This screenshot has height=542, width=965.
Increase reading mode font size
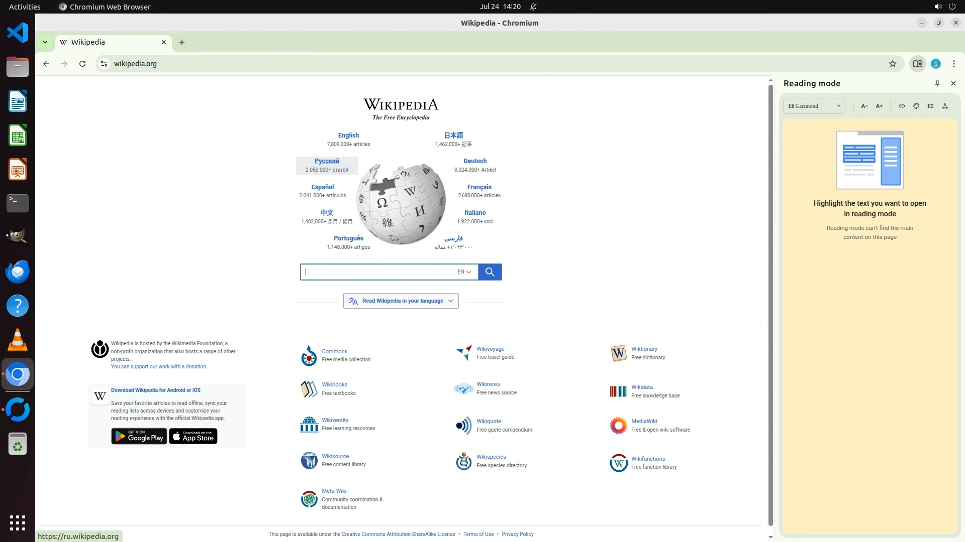pyautogui.click(x=879, y=106)
